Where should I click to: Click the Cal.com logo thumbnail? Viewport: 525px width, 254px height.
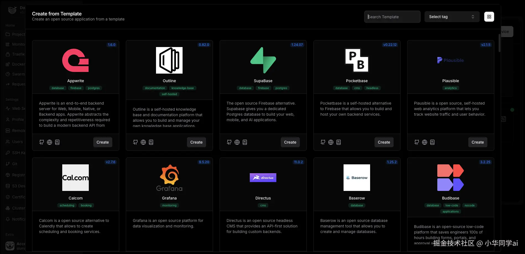click(76, 178)
